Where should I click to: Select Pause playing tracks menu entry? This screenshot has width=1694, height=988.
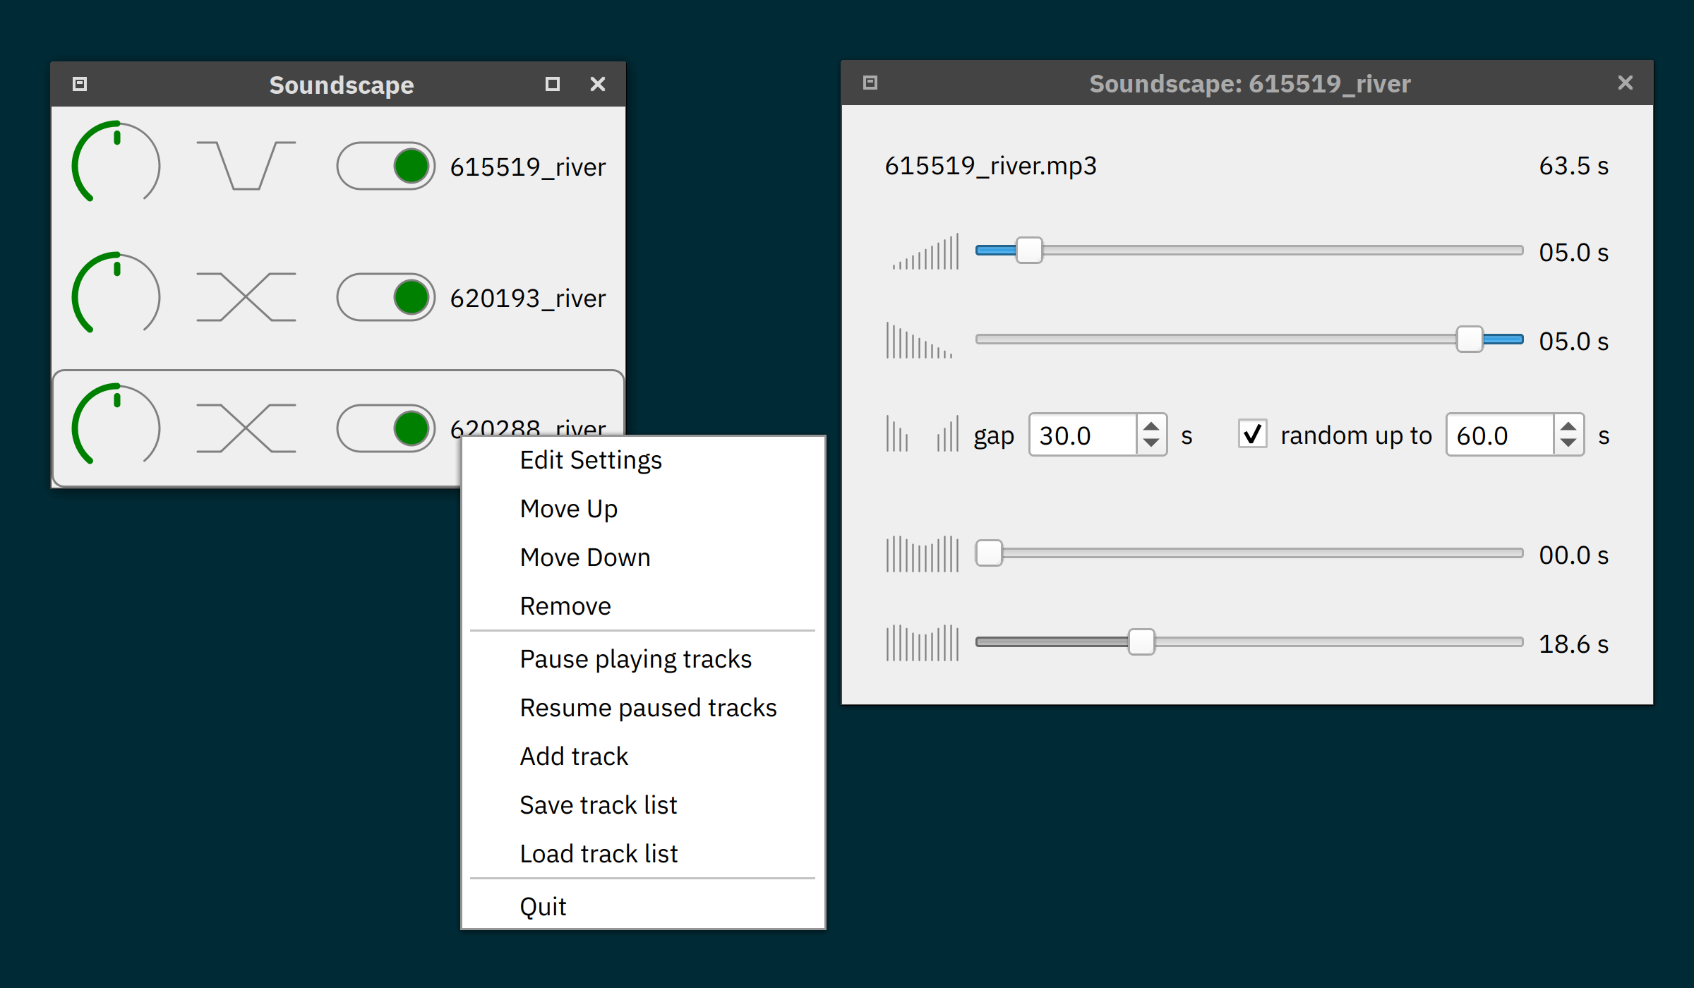pyautogui.click(x=635, y=659)
